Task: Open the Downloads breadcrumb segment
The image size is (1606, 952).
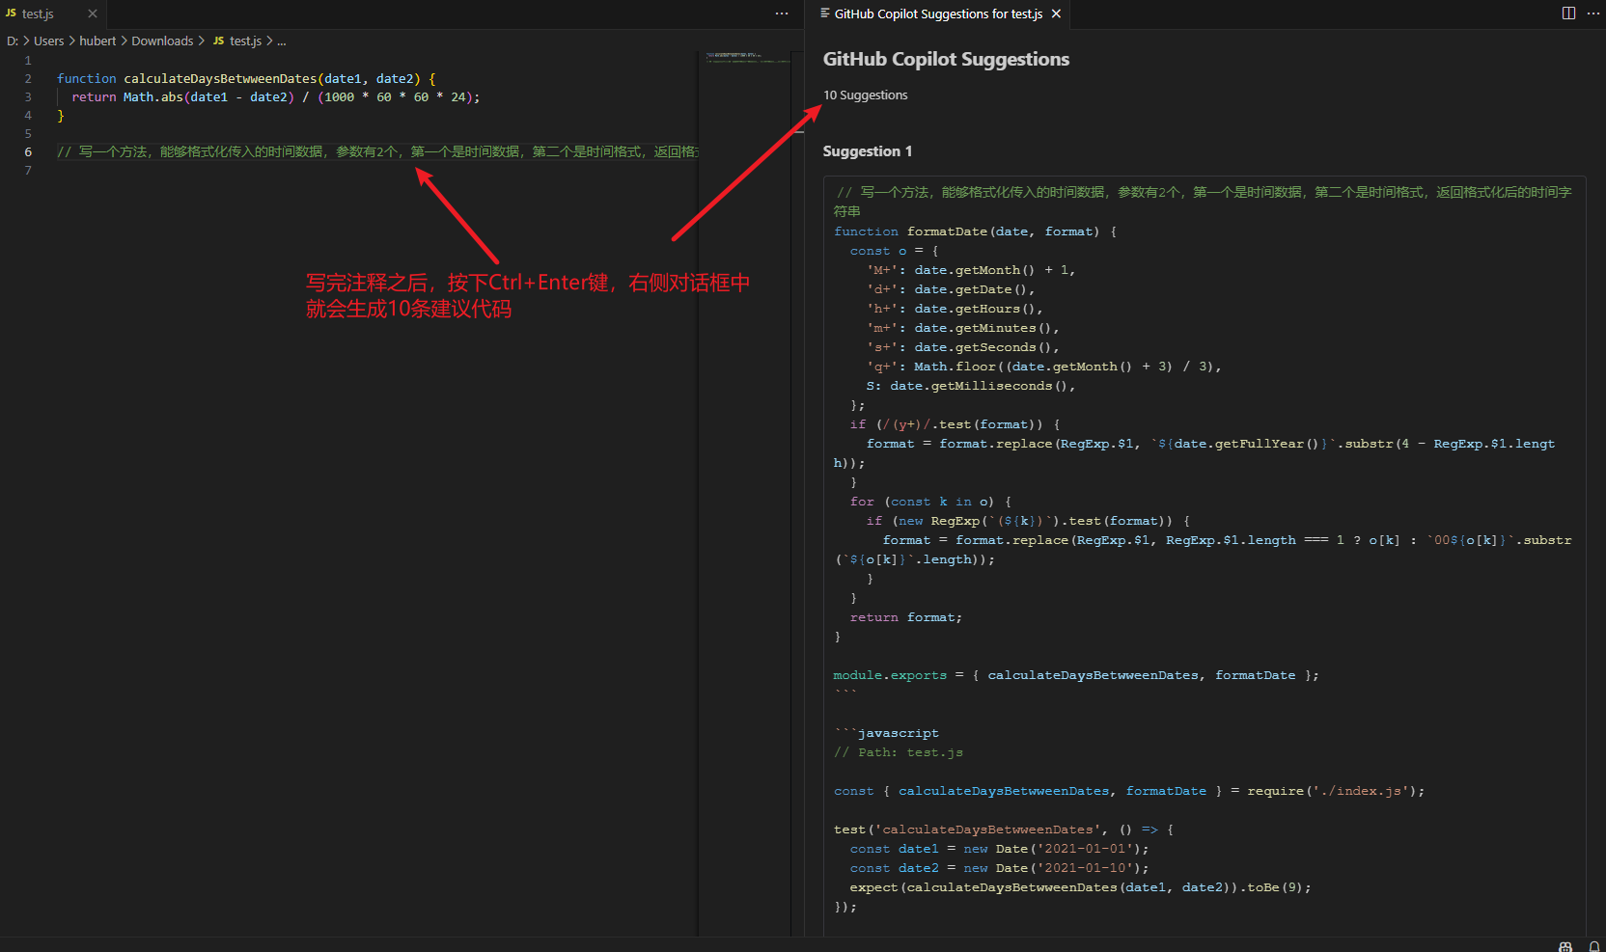Action: tap(162, 41)
